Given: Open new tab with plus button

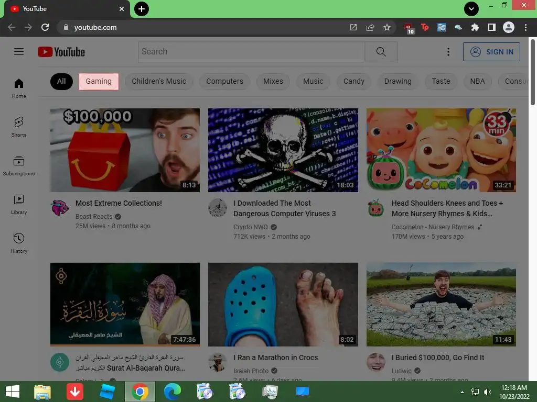Looking at the screenshot, I should click(x=142, y=9).
